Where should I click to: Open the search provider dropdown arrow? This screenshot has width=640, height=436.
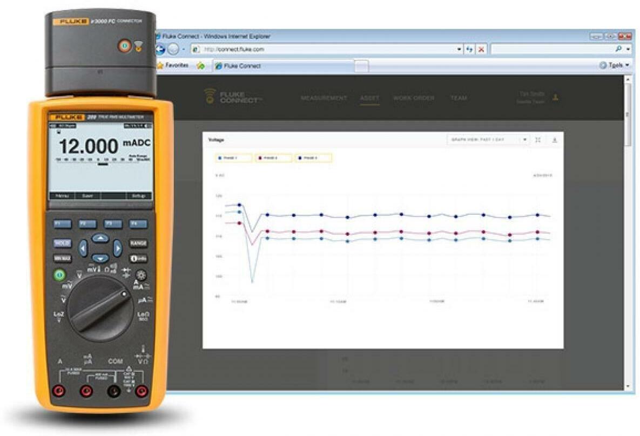[x=628, y=49]
